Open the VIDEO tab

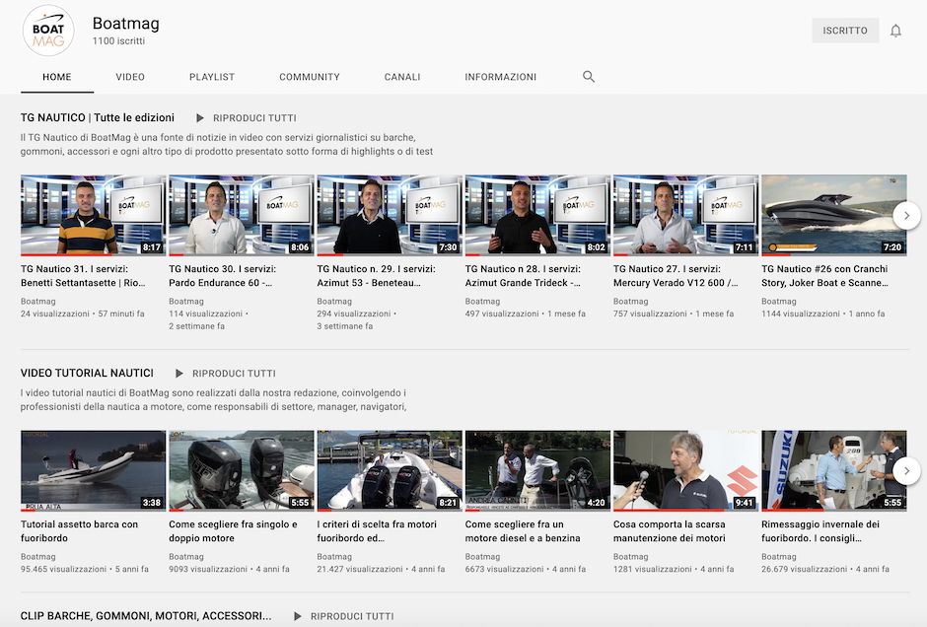click(x=130, y=77)
